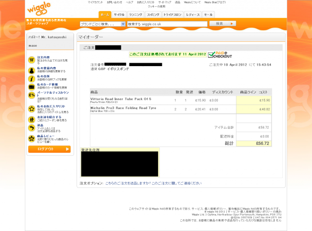Click the yellow 'i' address book icon
Viewport: 312px width, 231px height.
click(x=32, y=79)
